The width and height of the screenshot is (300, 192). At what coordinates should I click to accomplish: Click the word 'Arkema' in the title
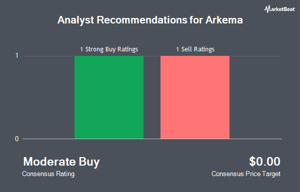tap(224, 20)
